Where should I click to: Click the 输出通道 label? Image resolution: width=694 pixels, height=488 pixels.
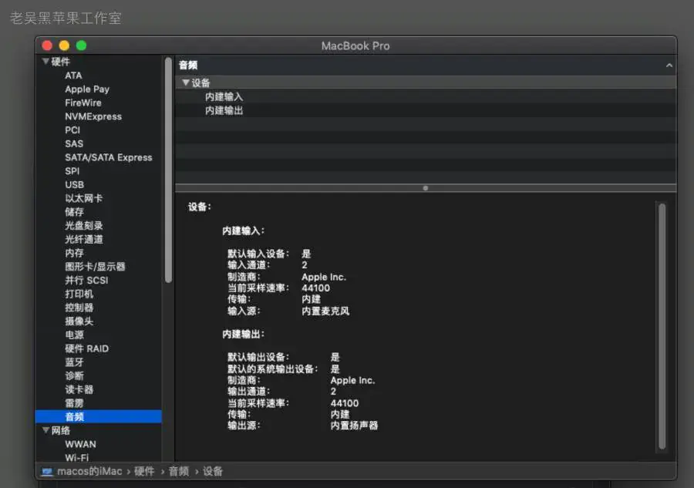248,392
